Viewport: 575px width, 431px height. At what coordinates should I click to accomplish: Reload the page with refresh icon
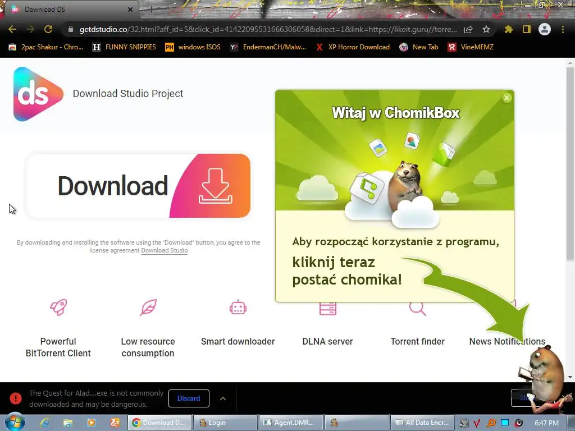pyautogui.click(x=48, y=29)
